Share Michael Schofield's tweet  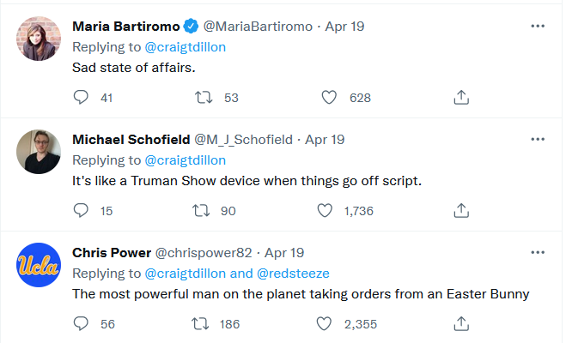[x=460, y=210]
